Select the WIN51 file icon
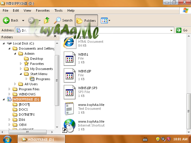This screenshot has height=143, width=191. [x=69, y=59]
